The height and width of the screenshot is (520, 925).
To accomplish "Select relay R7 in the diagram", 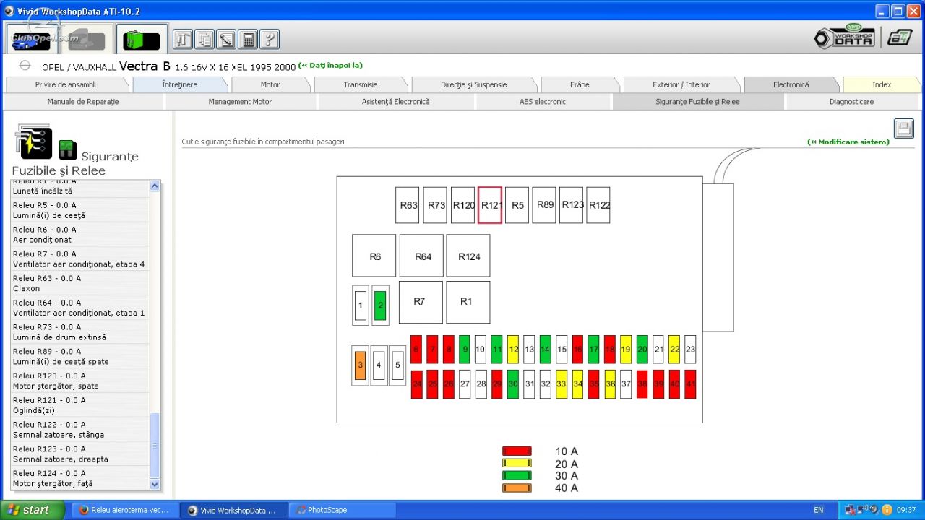I will 421,302.
